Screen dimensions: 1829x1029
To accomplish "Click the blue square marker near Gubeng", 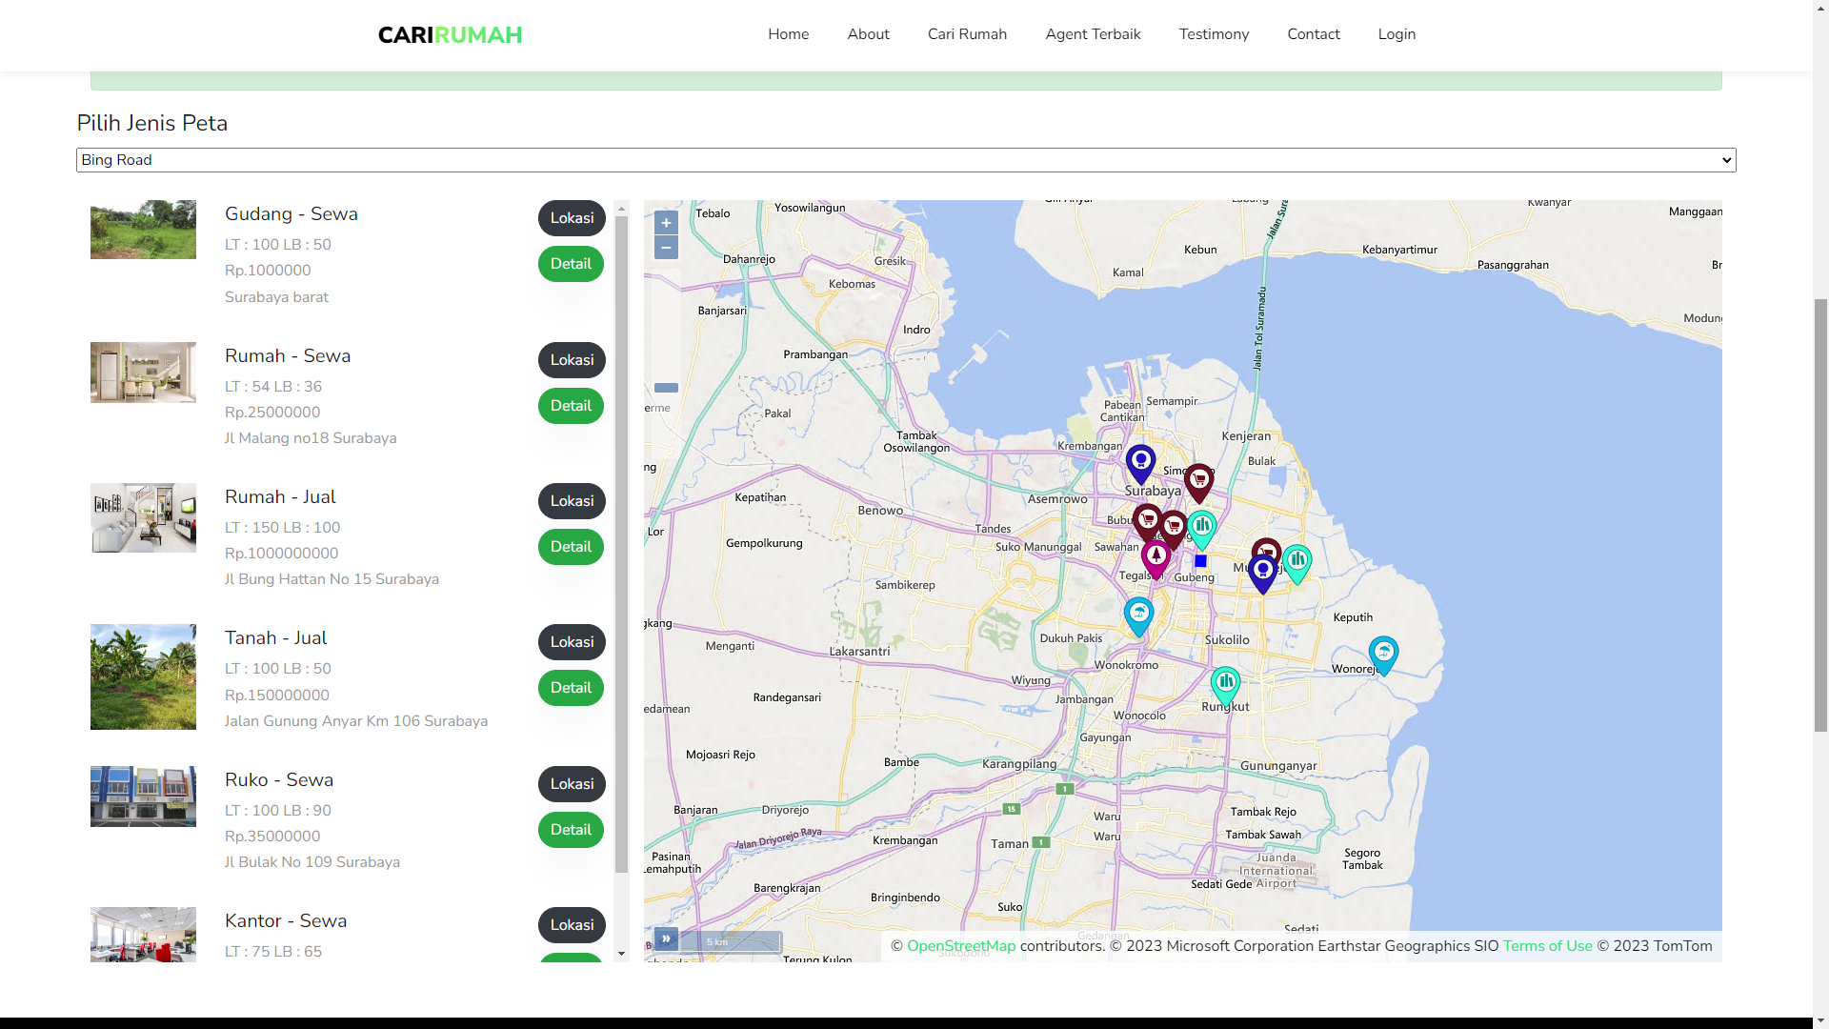I will pyautogui.click(x=1200, y=561).
